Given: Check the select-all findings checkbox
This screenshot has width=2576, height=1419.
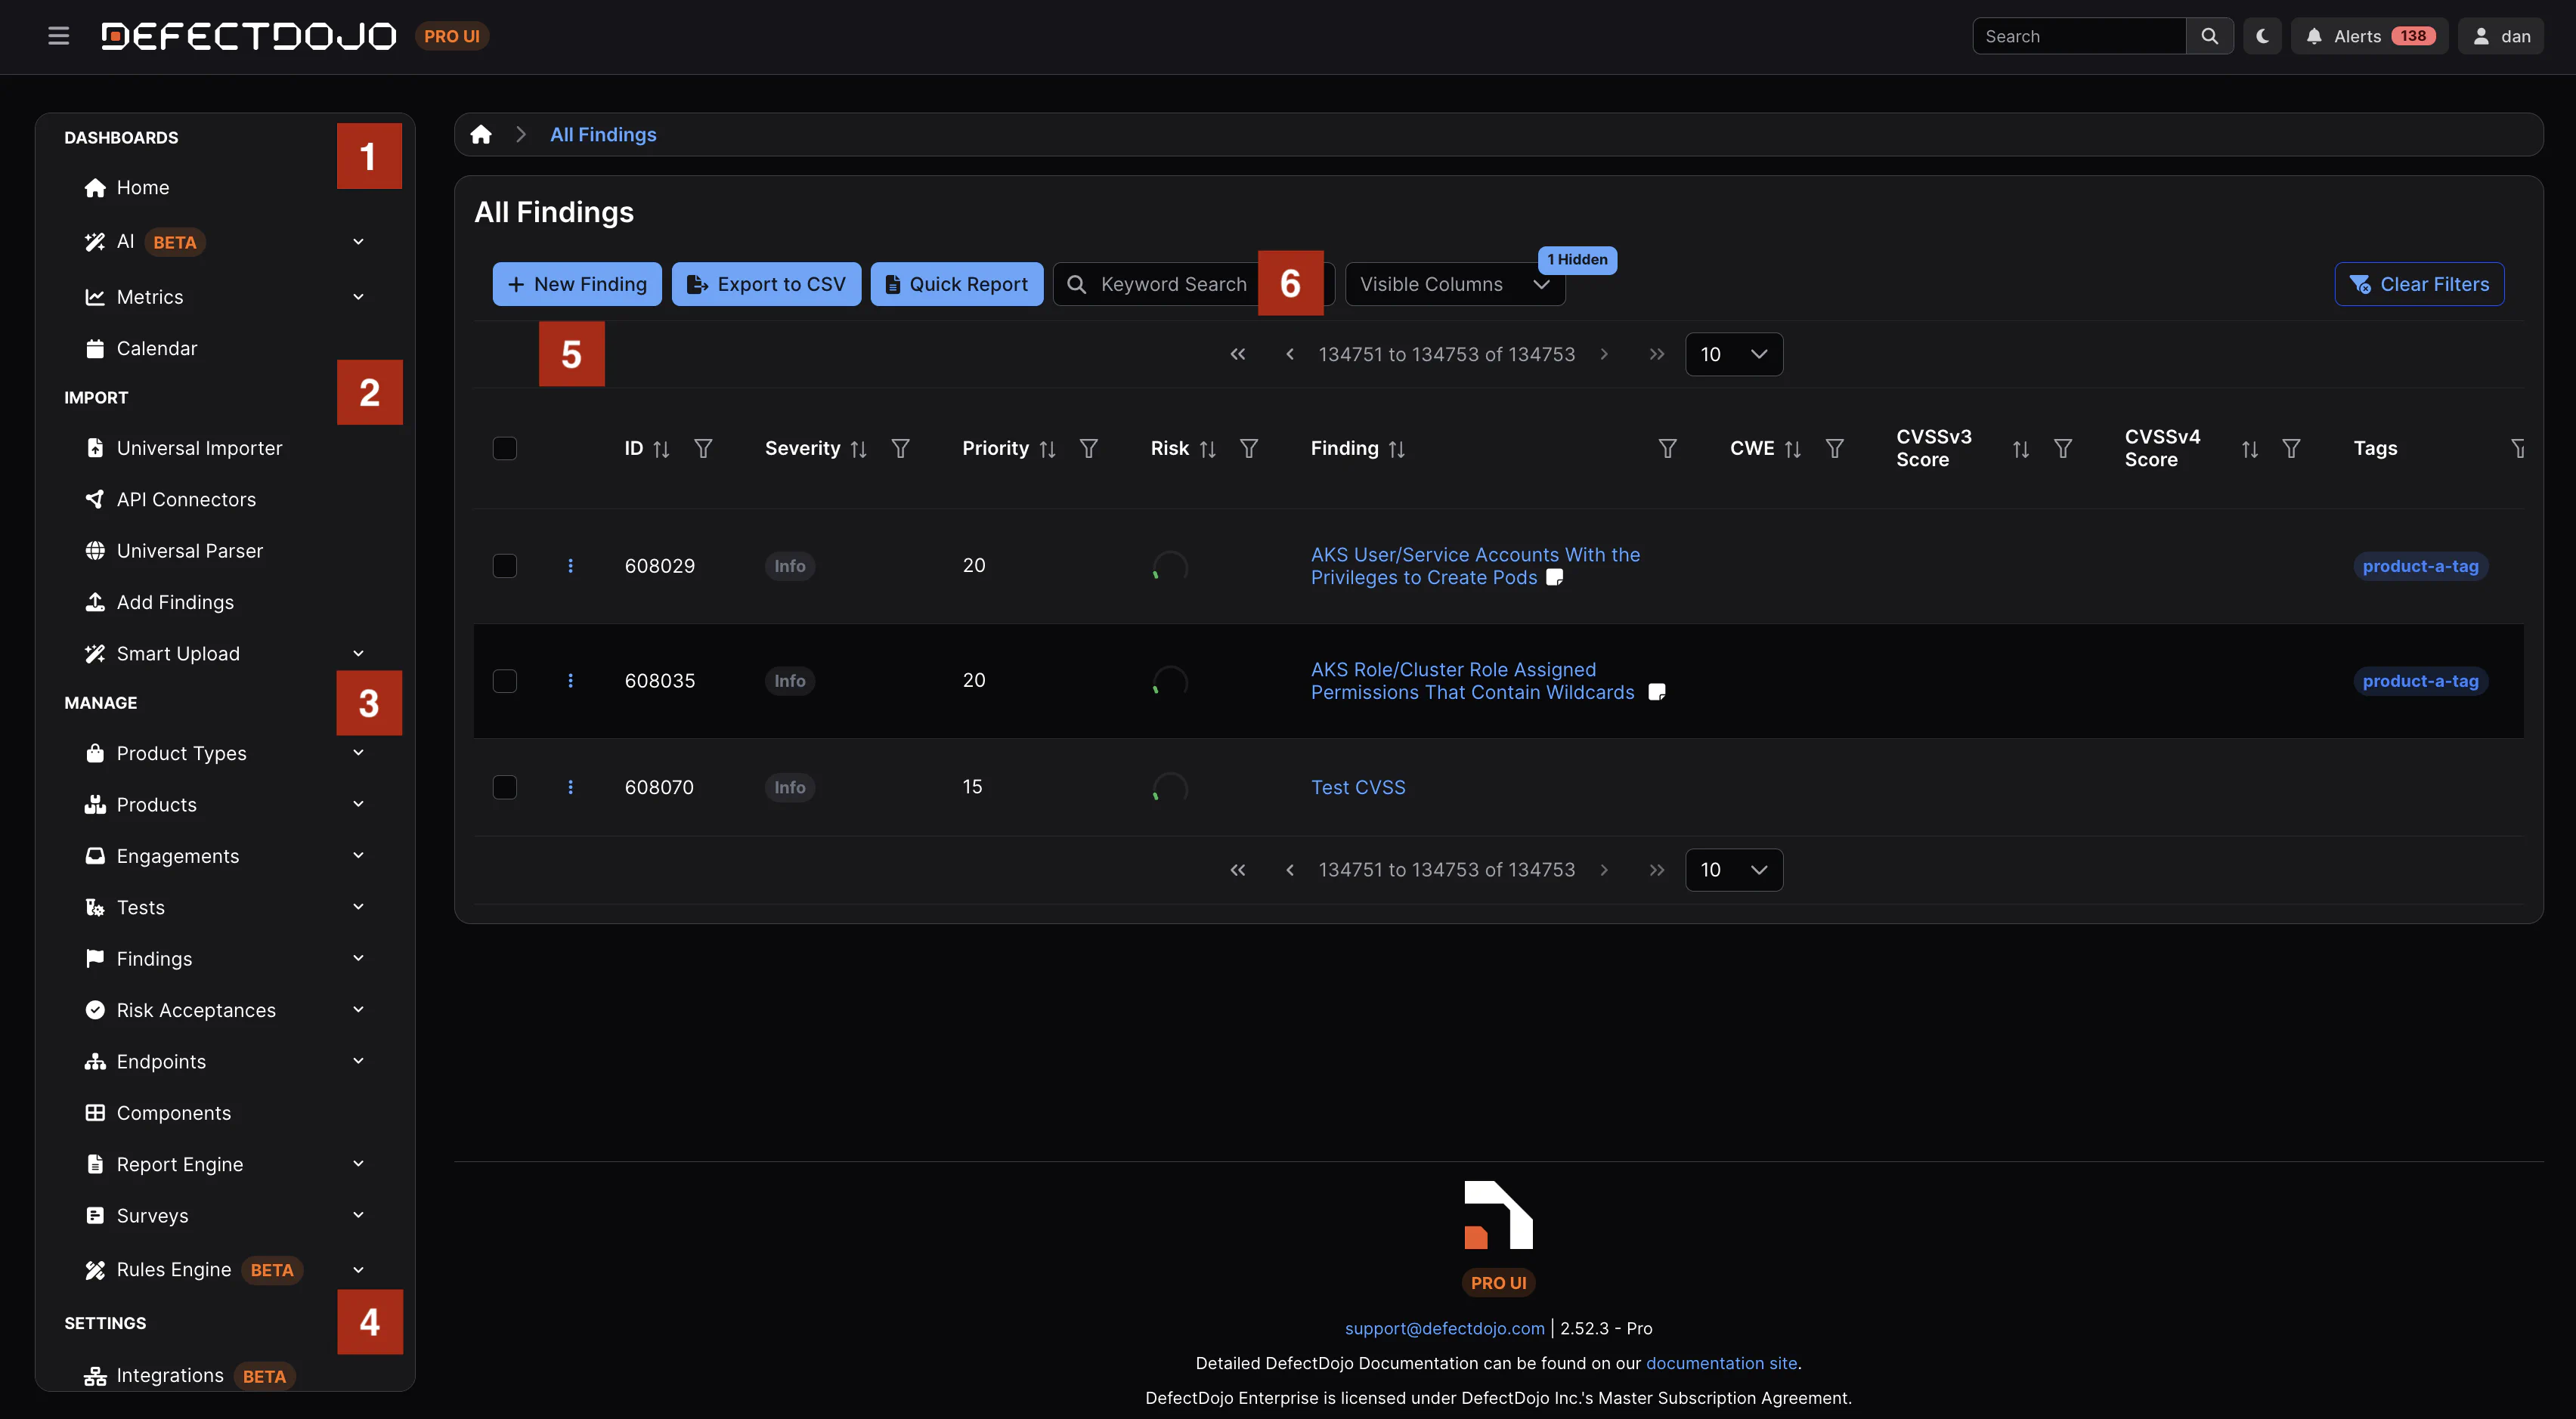Looking at the screenshot, I should 505,449.
